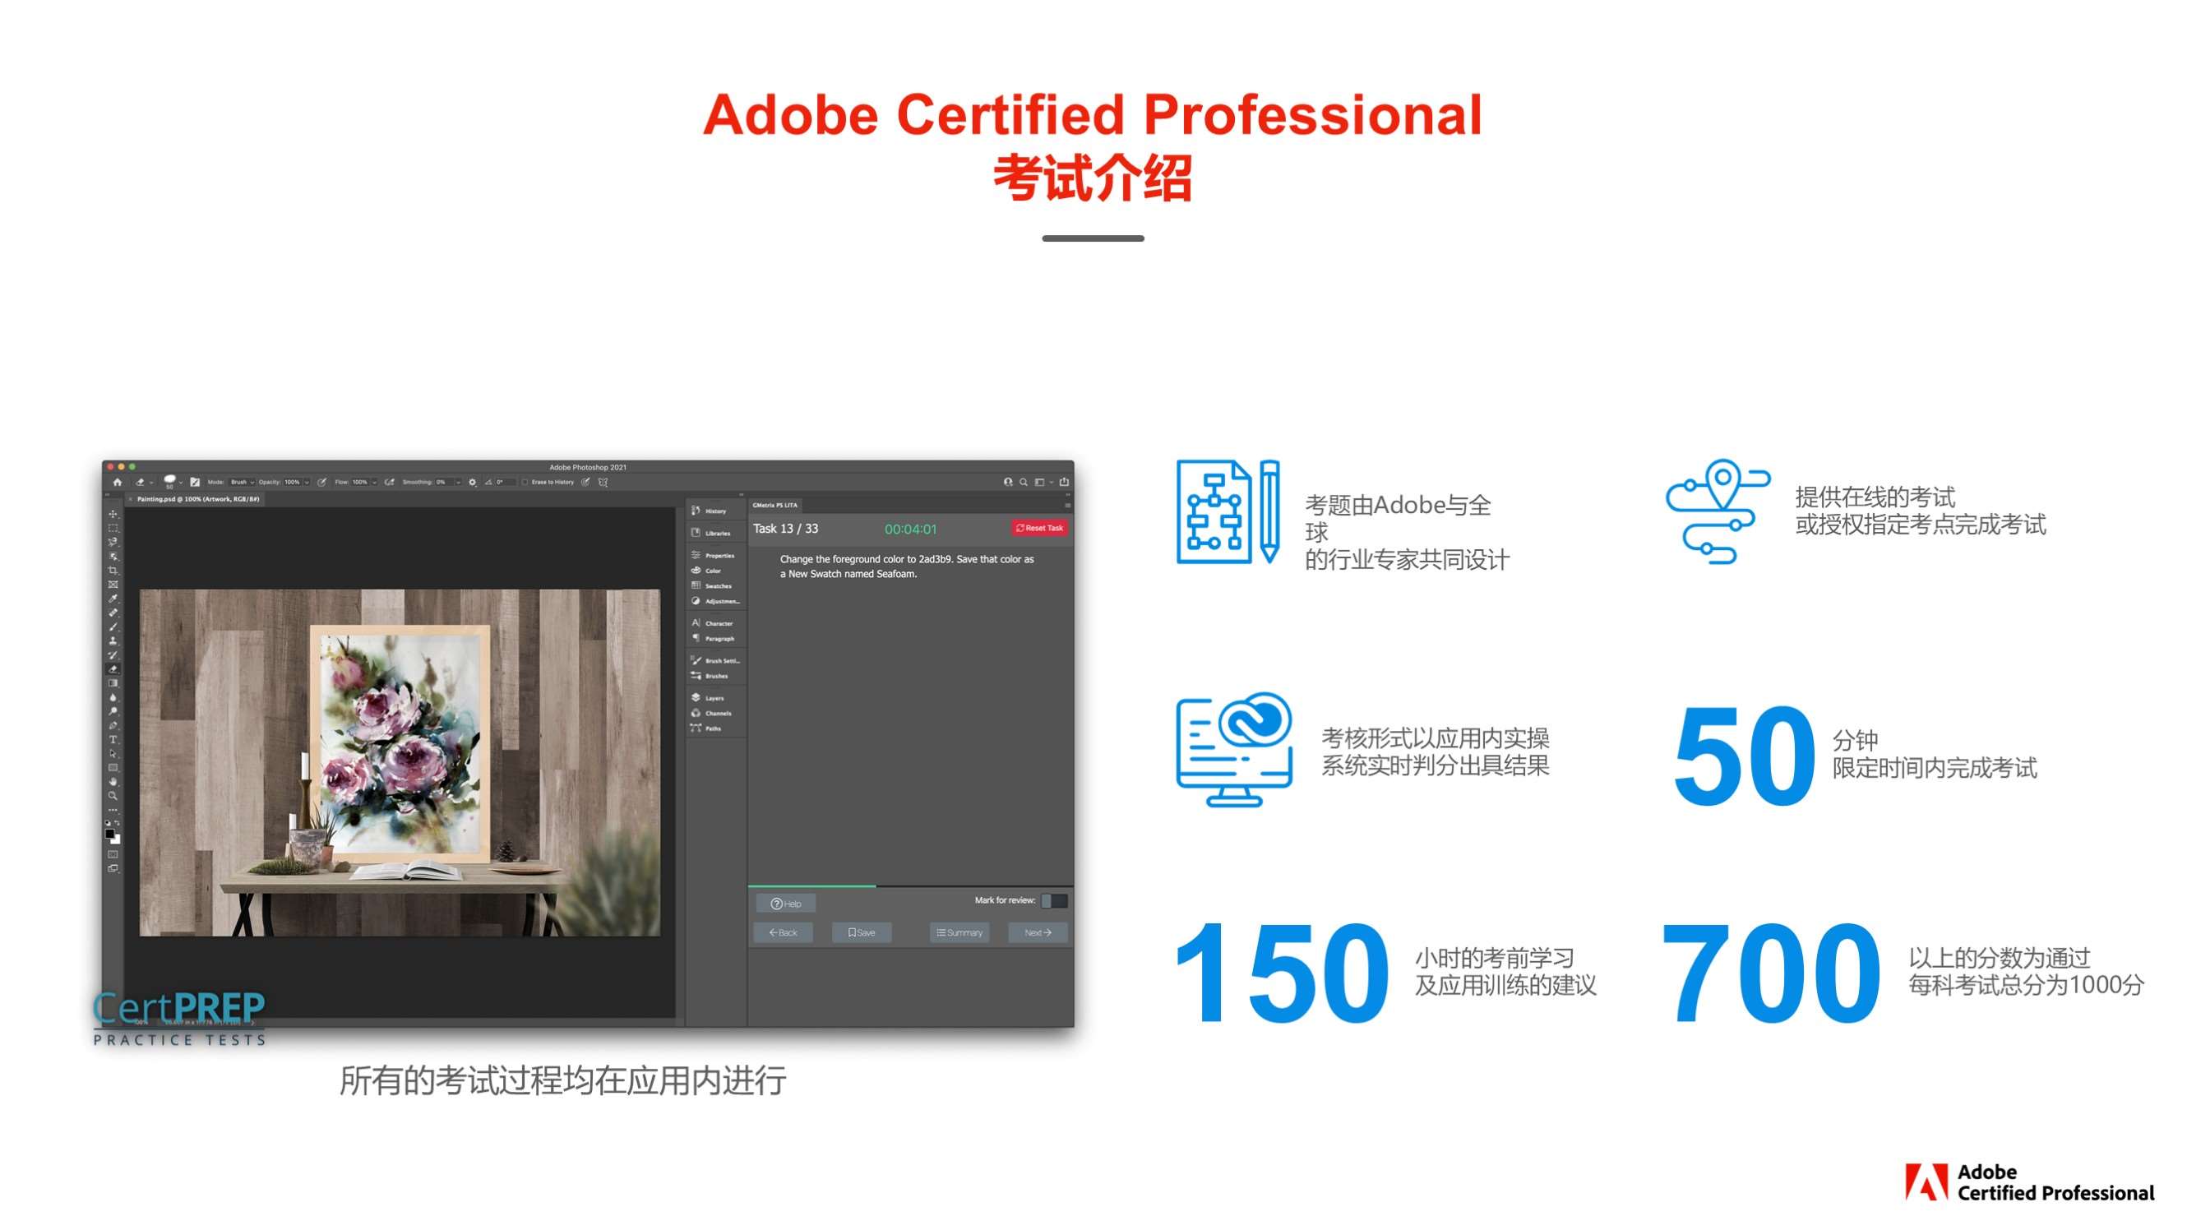2187x1230 pixels.
Task: Select the Zoom tool in toolbar
Action: (113, 796)
